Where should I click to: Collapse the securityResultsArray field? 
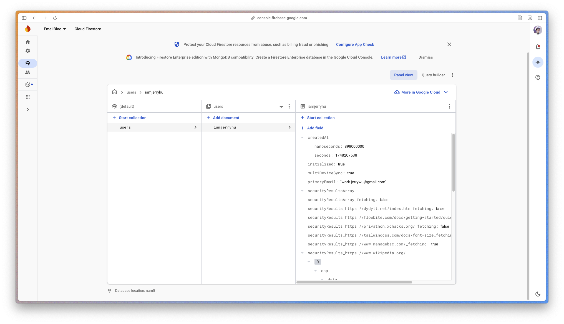coord(302,191)
